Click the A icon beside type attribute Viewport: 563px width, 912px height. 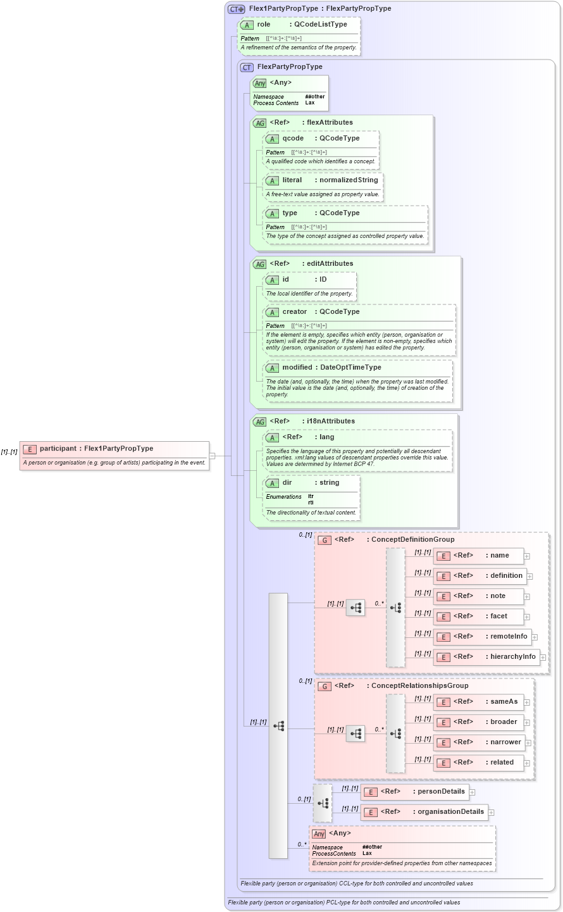(x=273, y=214)
